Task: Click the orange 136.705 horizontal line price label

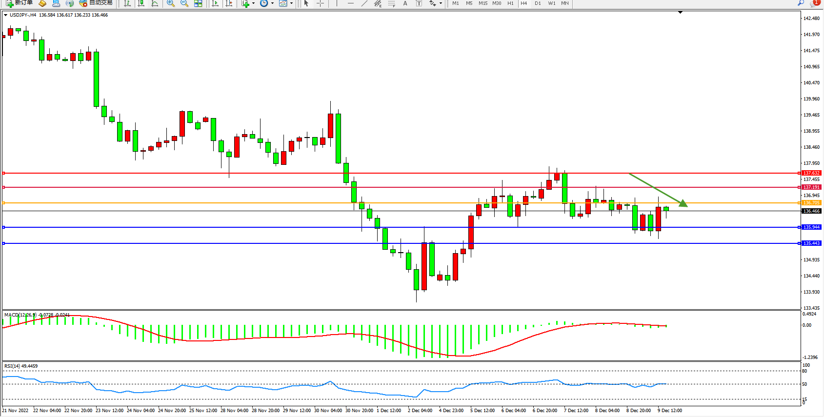Action: [811, 203]
